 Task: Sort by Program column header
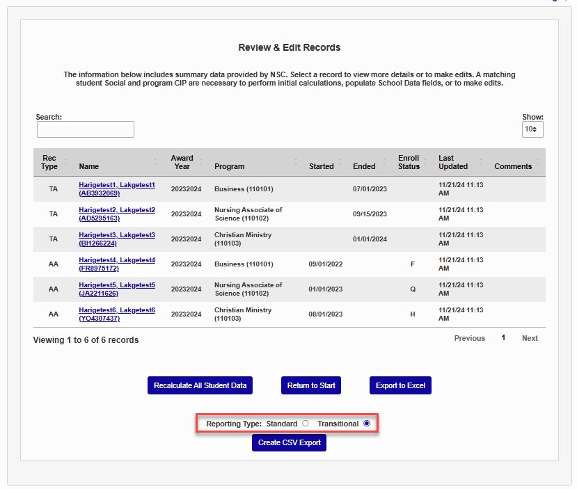point(230,166)
